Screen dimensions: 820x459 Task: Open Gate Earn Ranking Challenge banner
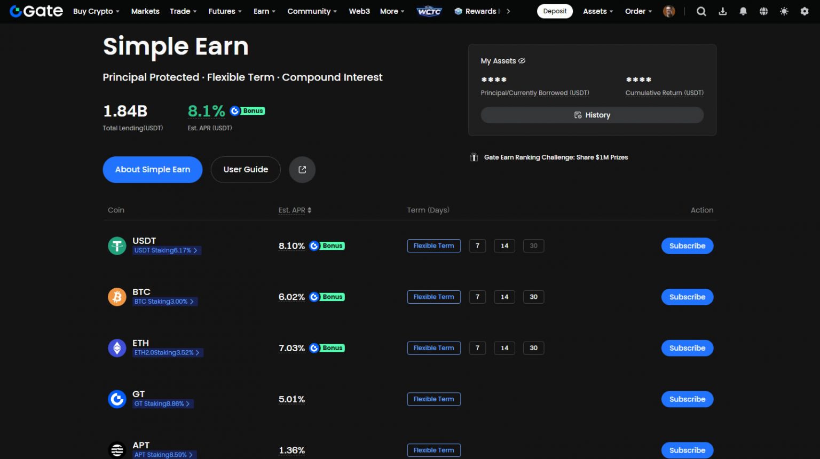(x=556, y=157)
